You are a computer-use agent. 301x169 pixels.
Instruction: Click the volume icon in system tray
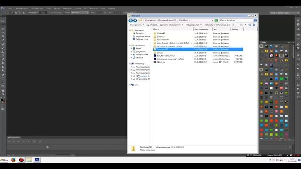pyautogui.click(x=281, y=160)
